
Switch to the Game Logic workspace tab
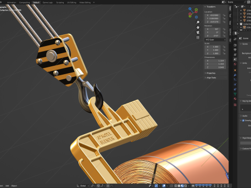click(48, 3)
